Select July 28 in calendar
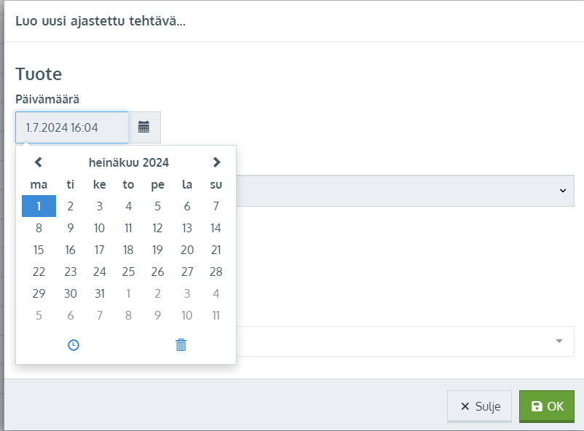The height and width of the screenshot is (431, 584). click(216, 272)
